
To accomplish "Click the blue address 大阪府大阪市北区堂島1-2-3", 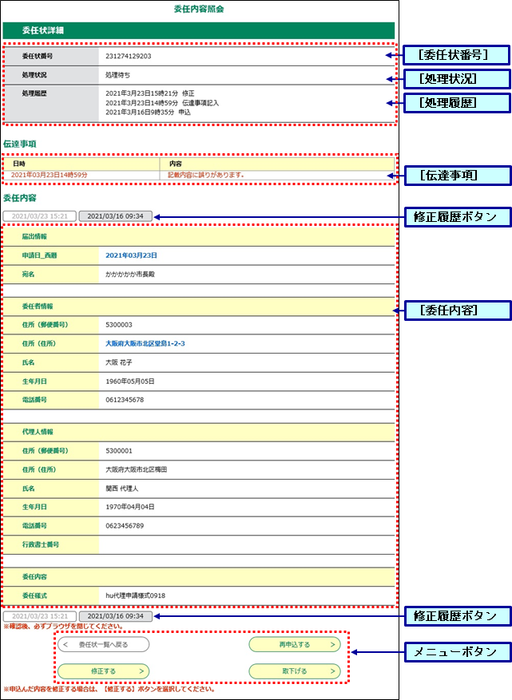I will point(145,343).
